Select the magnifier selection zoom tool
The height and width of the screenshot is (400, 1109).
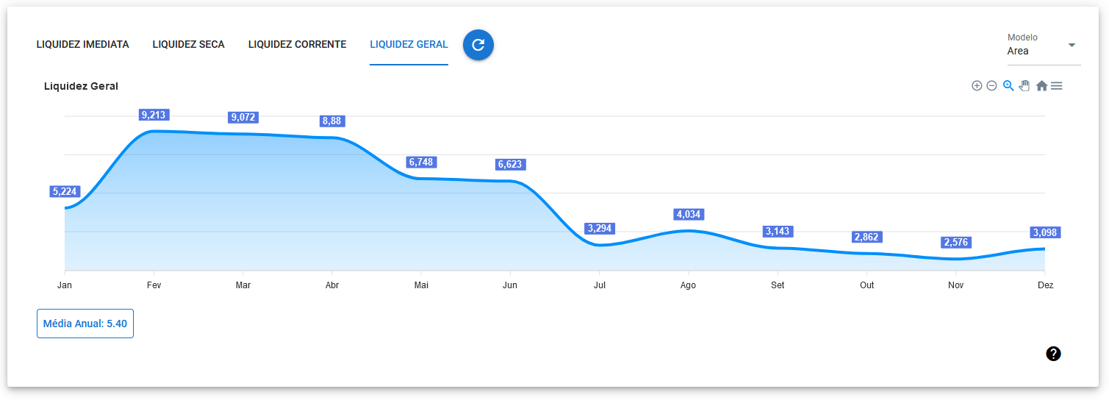(x=1008, y=86)
